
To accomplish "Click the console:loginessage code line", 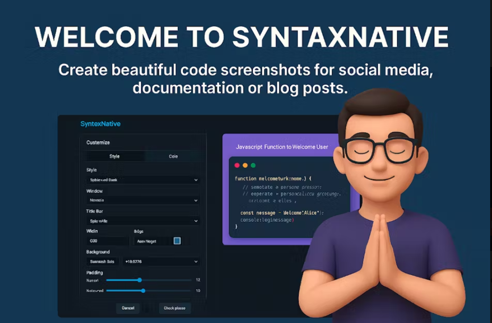I will (x=267, y=220).
